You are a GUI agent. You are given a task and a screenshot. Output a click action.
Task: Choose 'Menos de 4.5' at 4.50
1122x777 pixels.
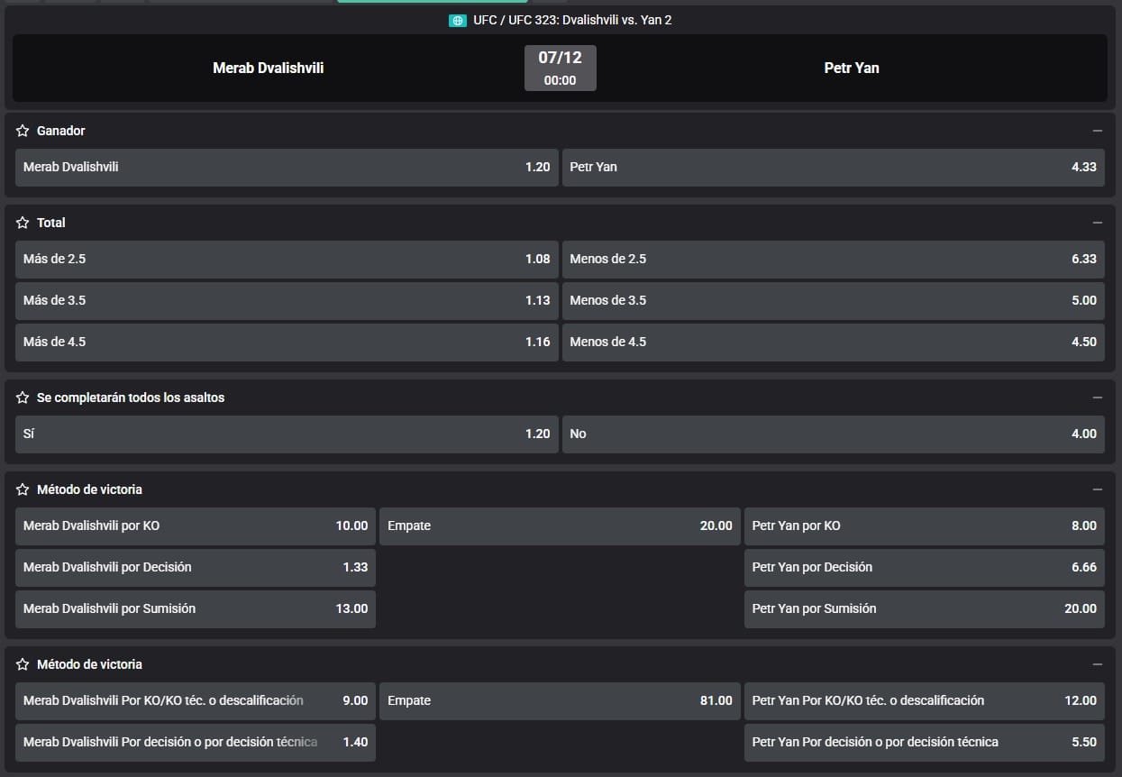pyautogui.click(x=833, y=343)
